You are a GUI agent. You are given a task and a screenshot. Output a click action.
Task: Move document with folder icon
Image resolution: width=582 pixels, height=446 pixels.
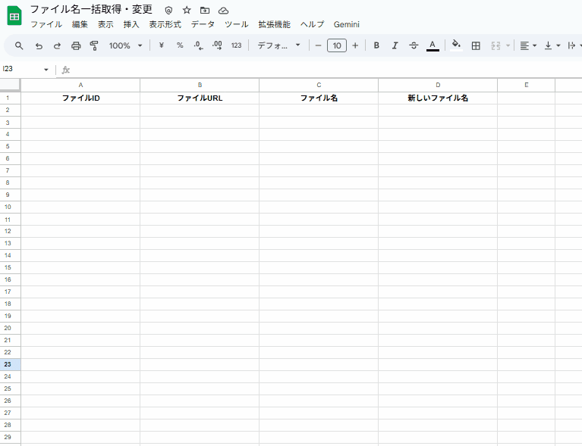coord(205,10)
